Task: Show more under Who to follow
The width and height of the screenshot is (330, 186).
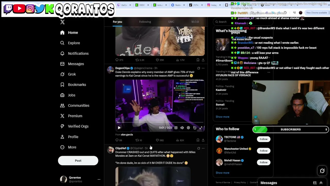Action: (x=222, y=173)
